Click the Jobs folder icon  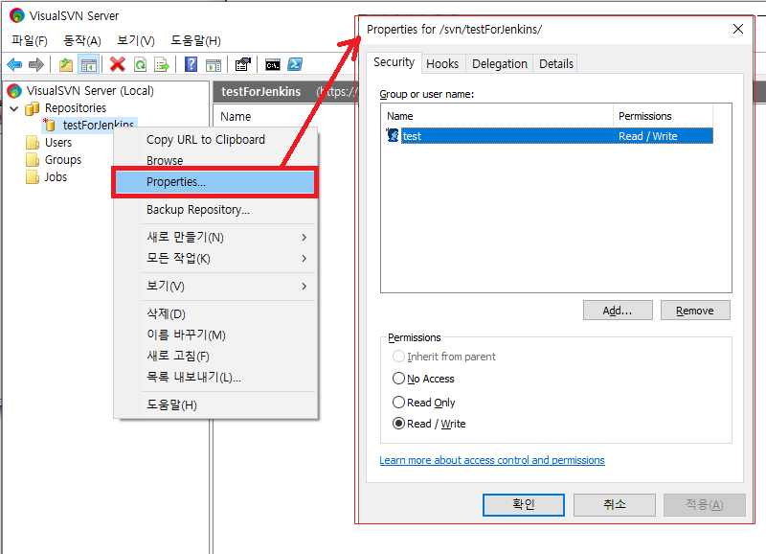click(33, 177)
